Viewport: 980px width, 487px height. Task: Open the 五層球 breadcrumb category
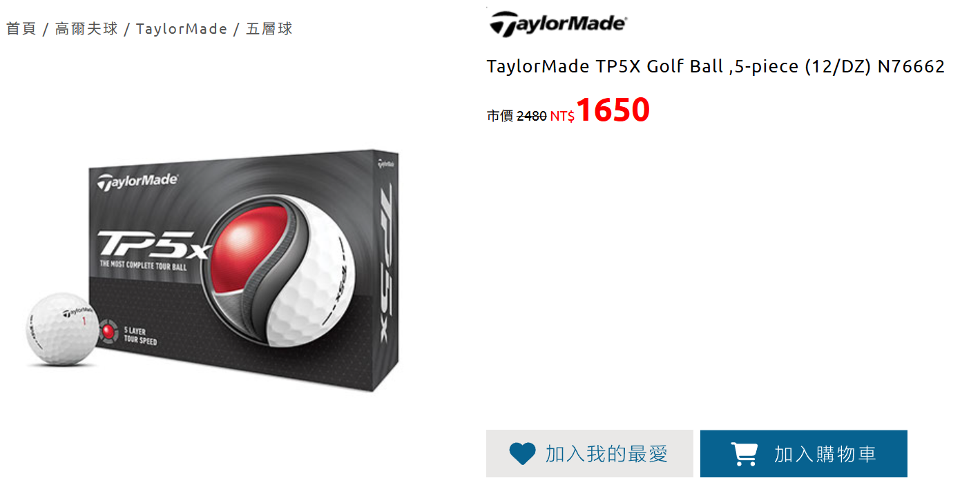[x=269, y=29]
